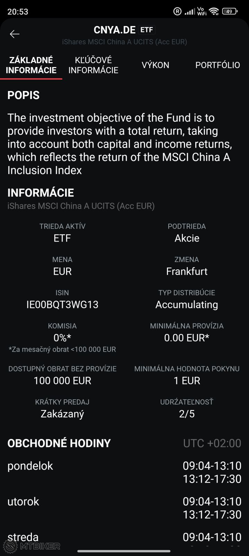Tap the MTBIKER gear logo watermark
Screen dimensions: 249x556
click(x=10, y=546)
